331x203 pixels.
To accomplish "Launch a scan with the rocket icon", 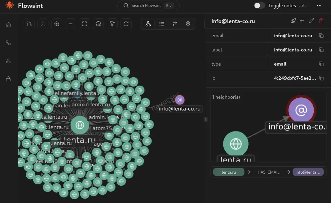I will click(293, 21).
